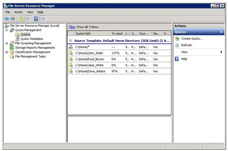This screenshot has height=151, width=228.
Task: Click the Filter link above quota list
Action: pos(72,27)
